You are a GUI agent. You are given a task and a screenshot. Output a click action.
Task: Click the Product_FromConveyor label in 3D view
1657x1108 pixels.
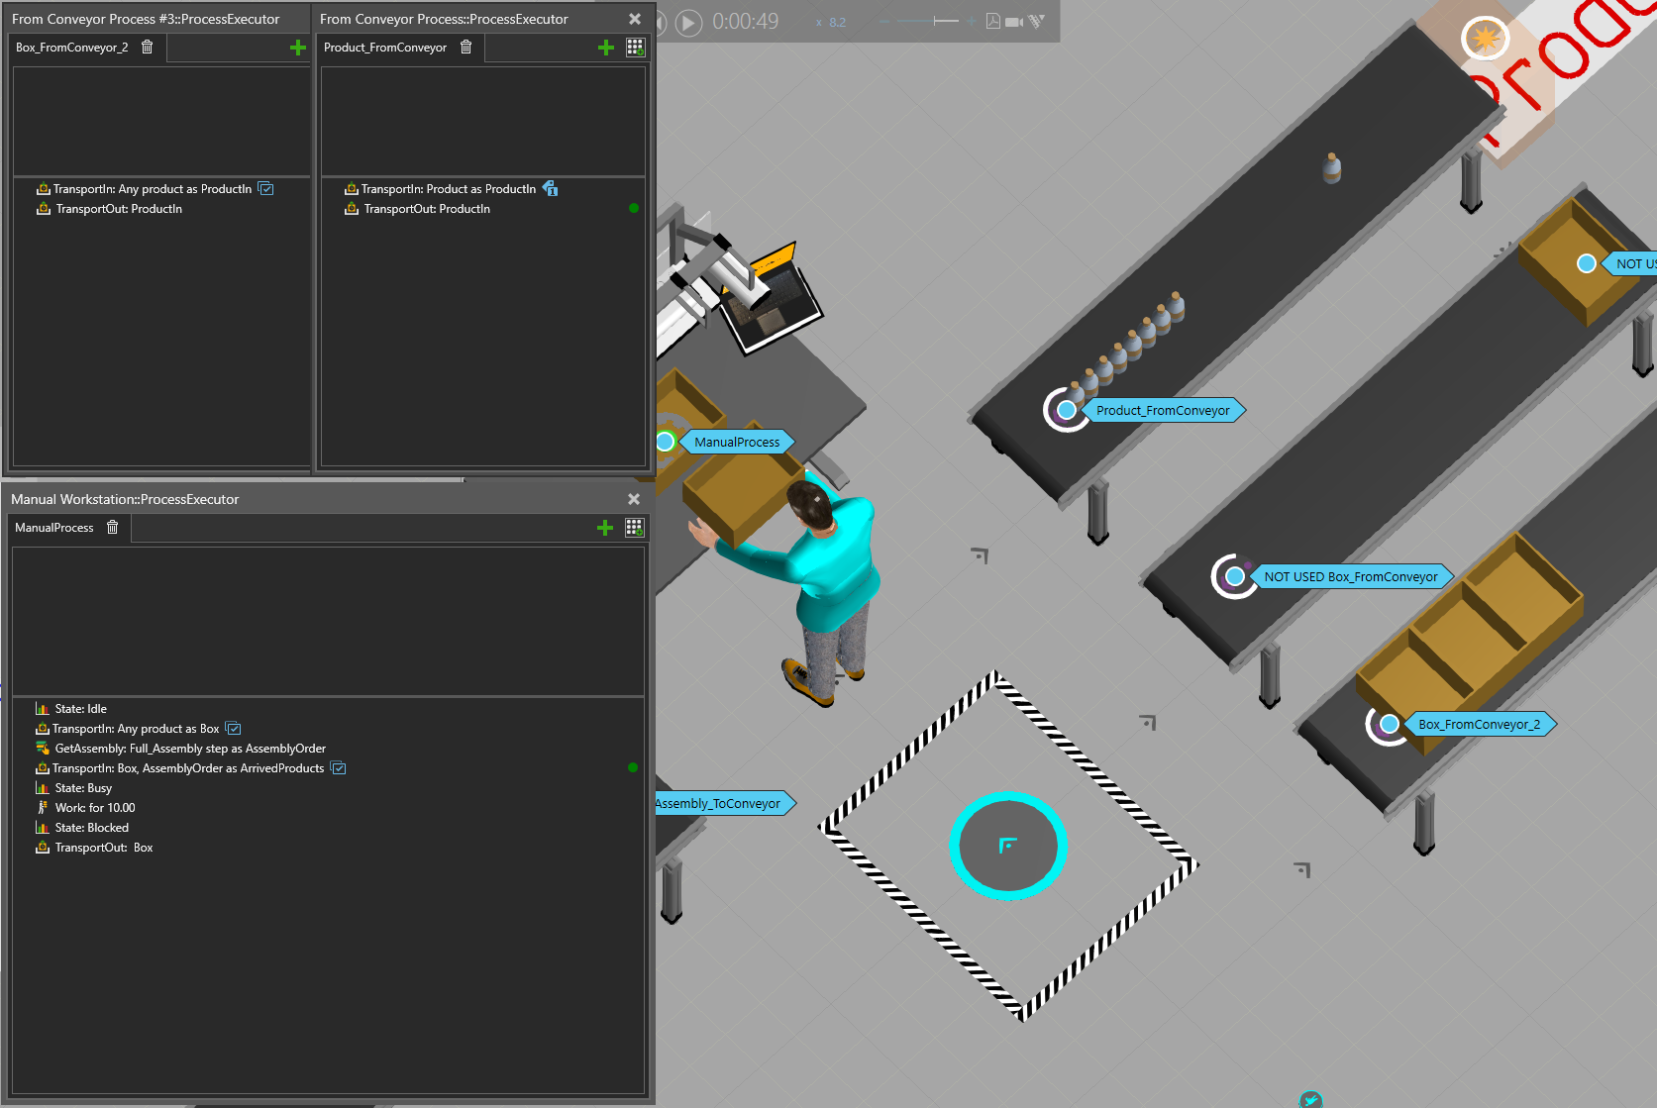pyautogui.click(x=1163, y=411)
